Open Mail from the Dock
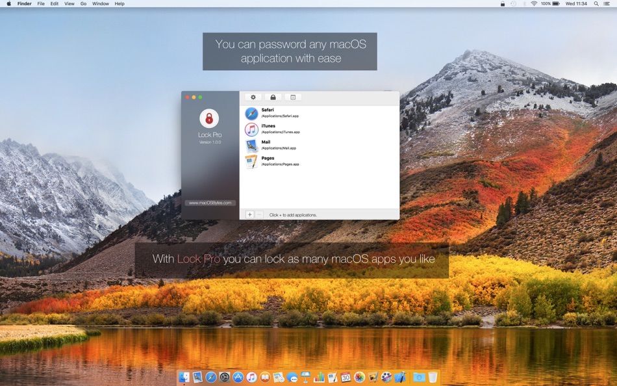Viewport: 617px width, 386px height. [x=197, y=378]
